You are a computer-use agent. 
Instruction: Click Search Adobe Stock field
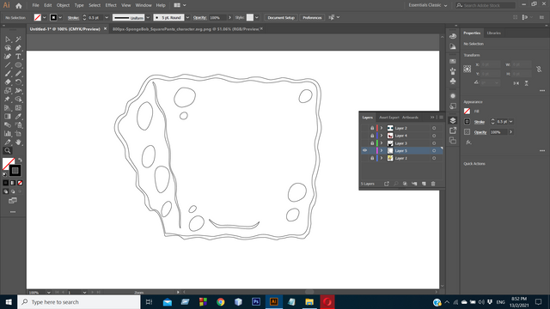point(486,5)
